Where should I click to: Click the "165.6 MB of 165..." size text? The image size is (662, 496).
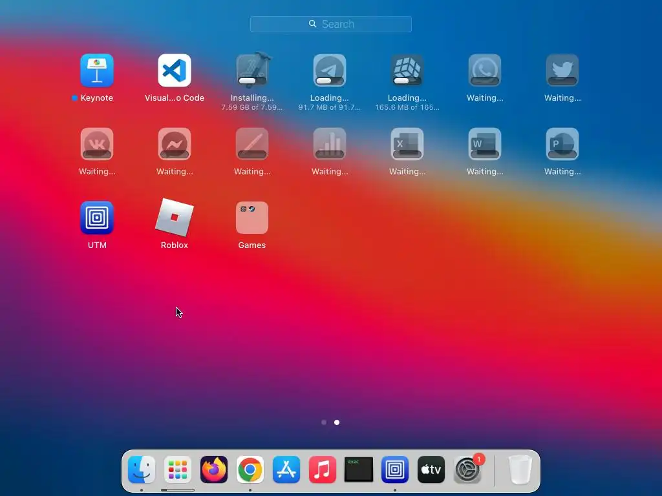point(407,108)
